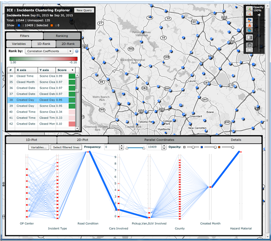
Task: Switch to the Filters tab
Action: click(x=24, y=36)
